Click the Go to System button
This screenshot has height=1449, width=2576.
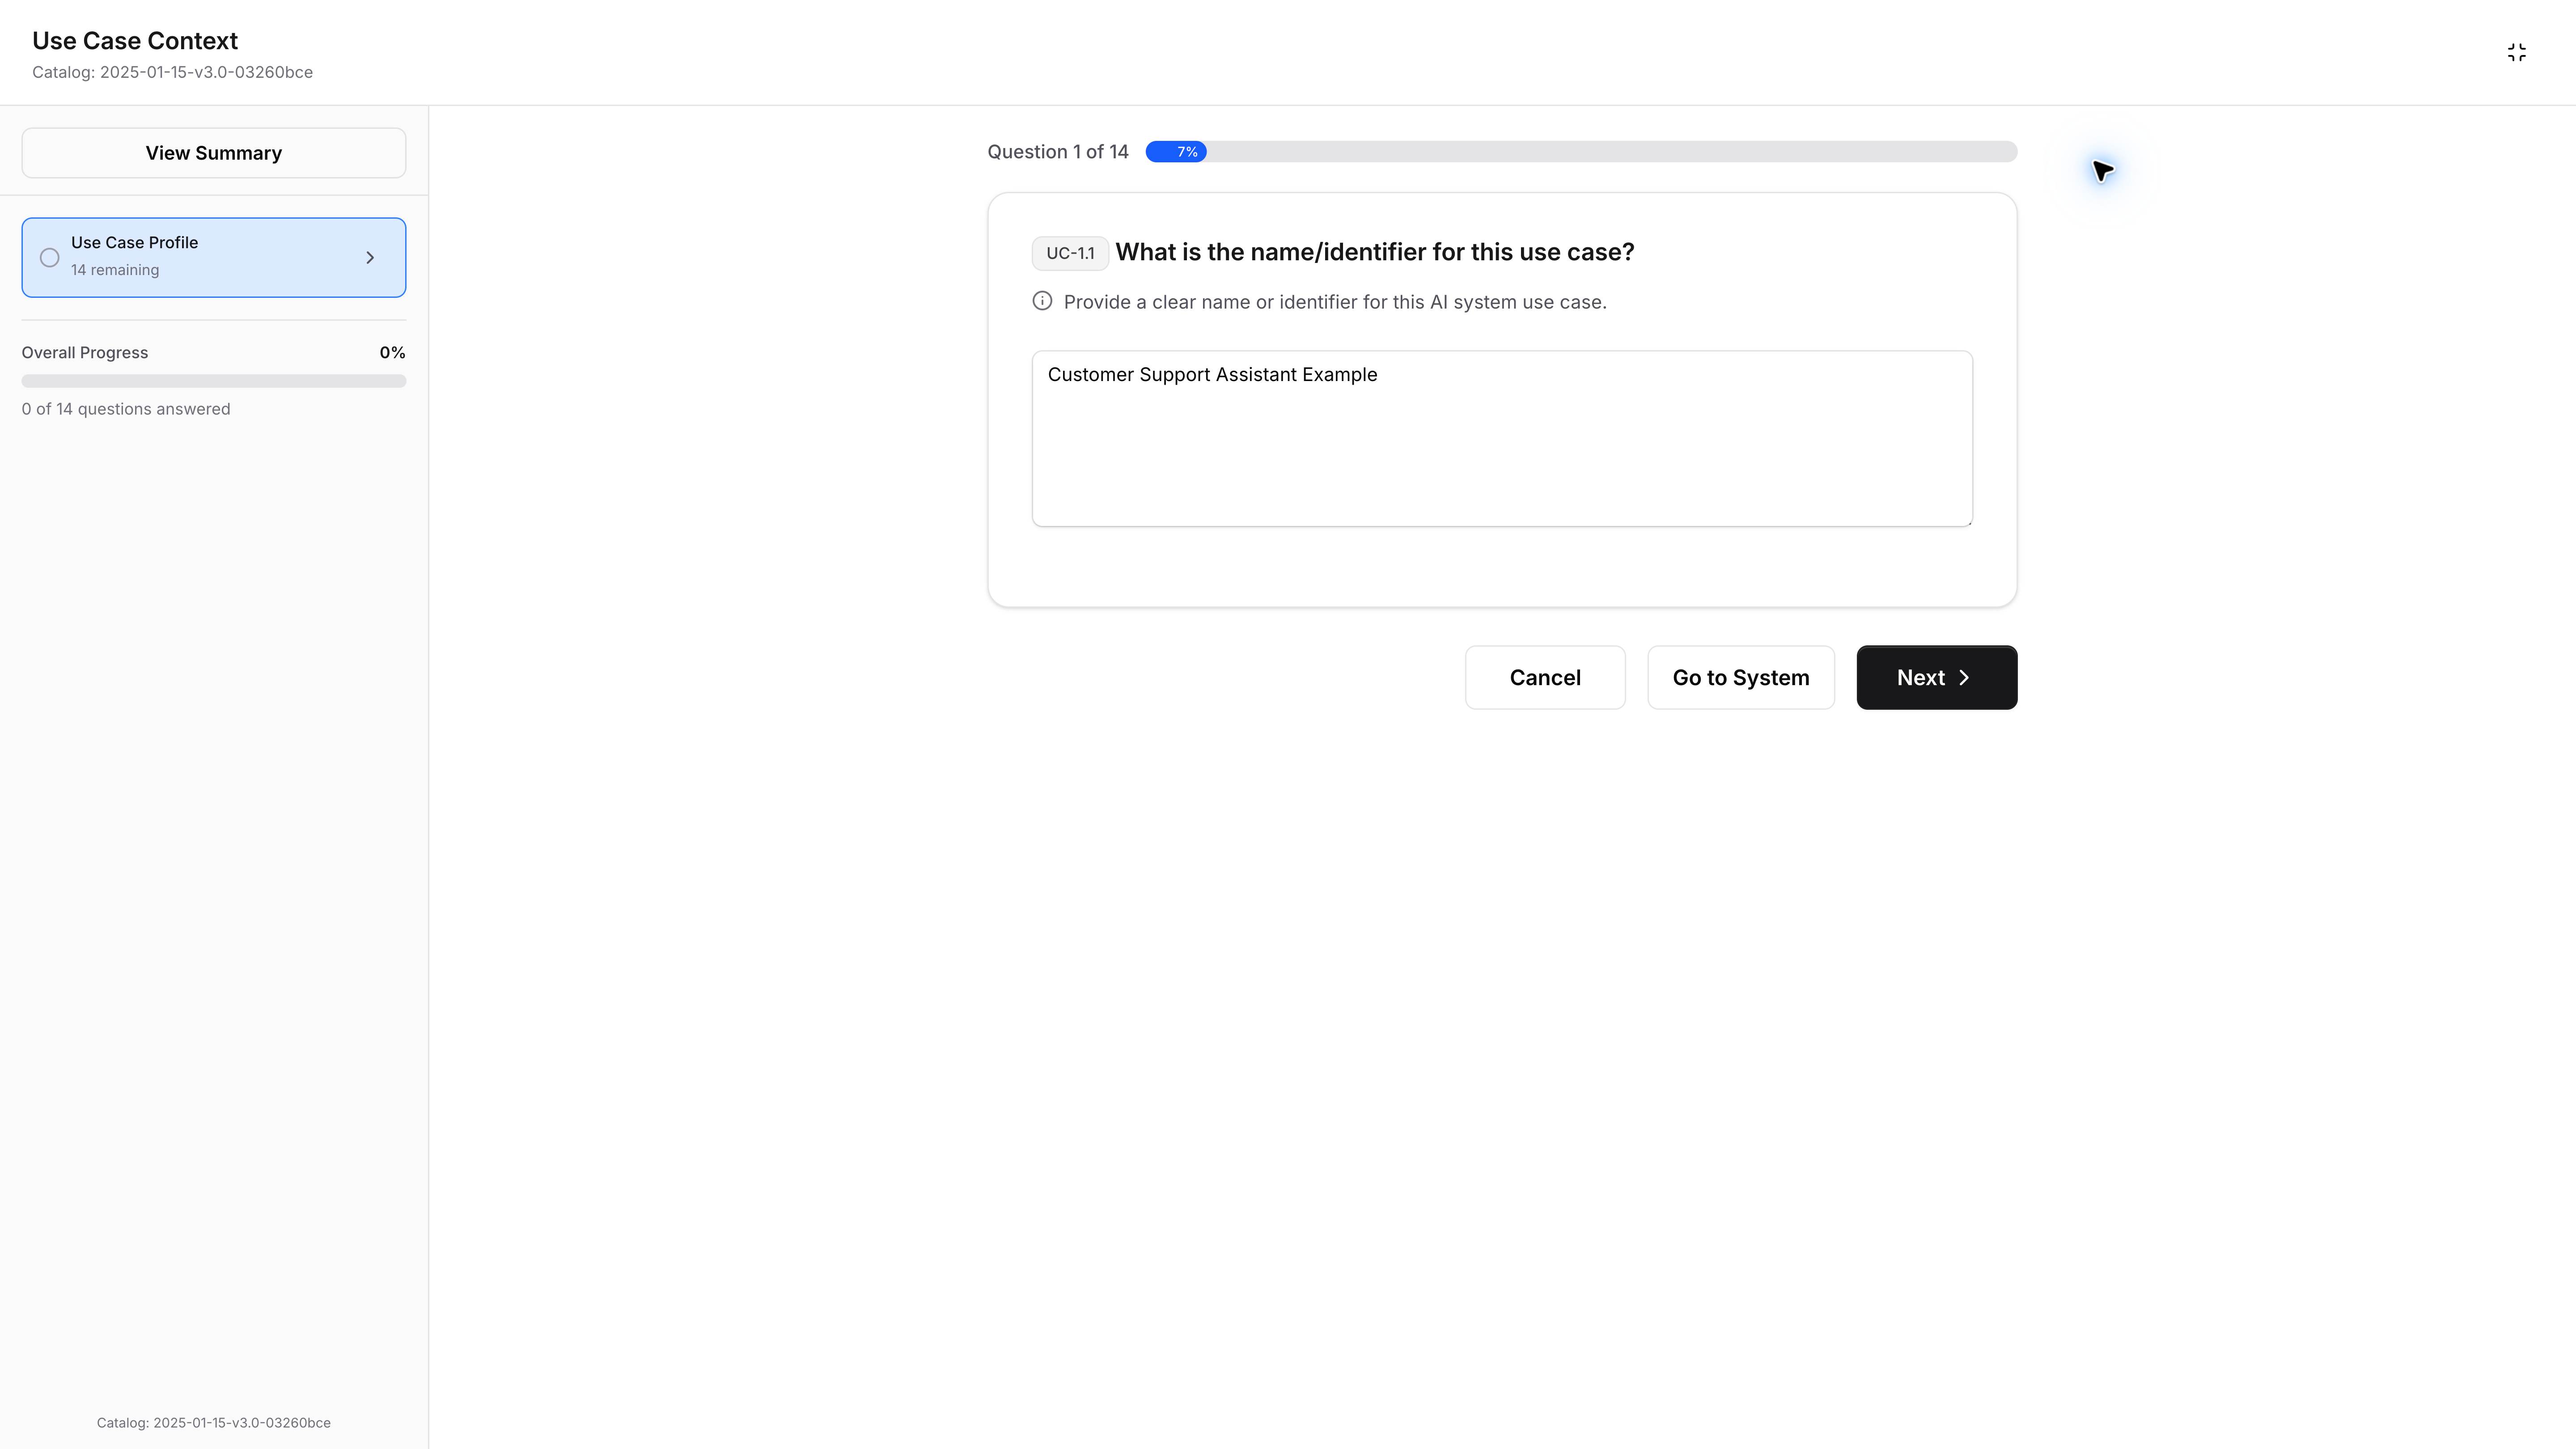point(1741,677)
